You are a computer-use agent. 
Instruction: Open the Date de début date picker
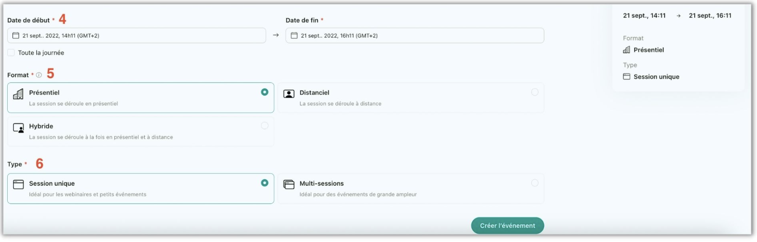(x=137, y=35)
